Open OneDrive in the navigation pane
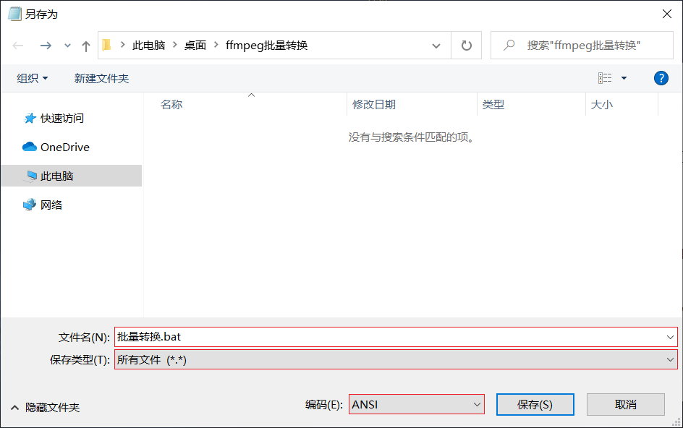 point(64,147)
